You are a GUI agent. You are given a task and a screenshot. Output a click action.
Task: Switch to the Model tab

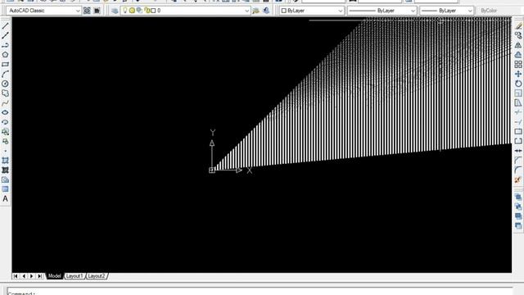coord(55,276)
